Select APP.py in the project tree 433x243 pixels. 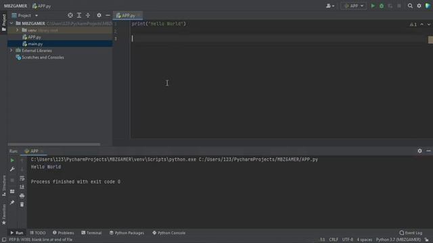(35, 37)
